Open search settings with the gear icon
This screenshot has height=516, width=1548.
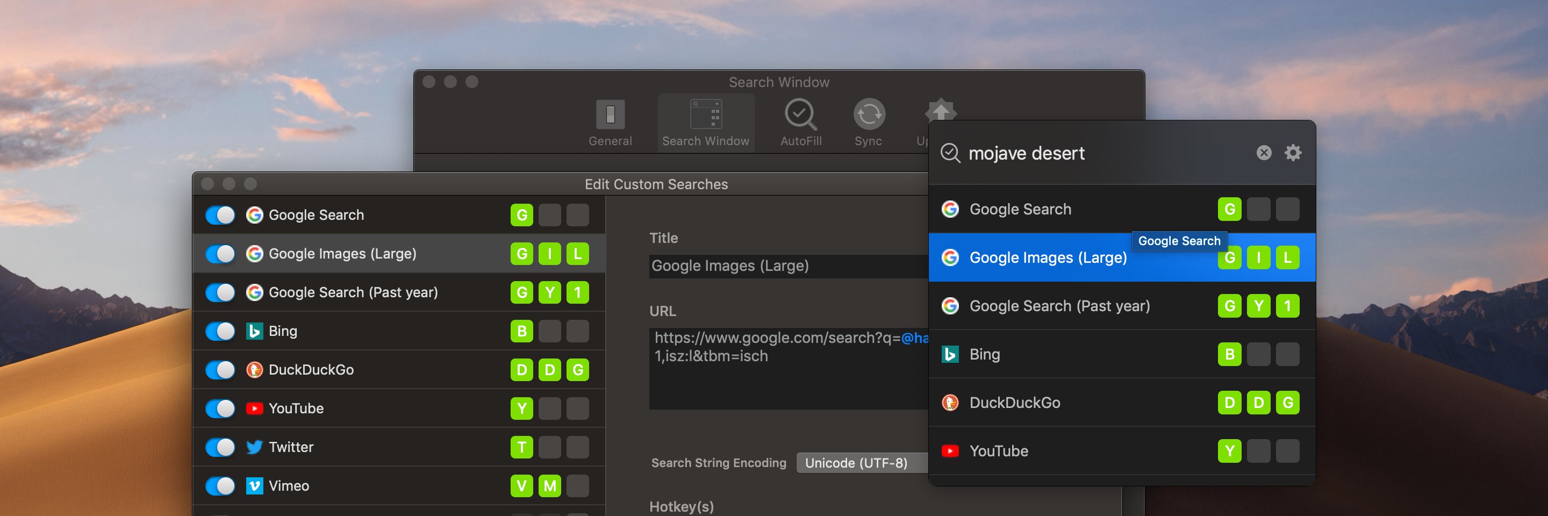1293,153
